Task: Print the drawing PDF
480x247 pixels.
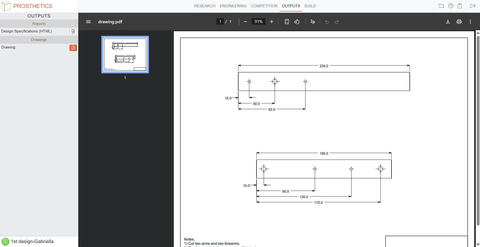Action: [x=459, y=22]
